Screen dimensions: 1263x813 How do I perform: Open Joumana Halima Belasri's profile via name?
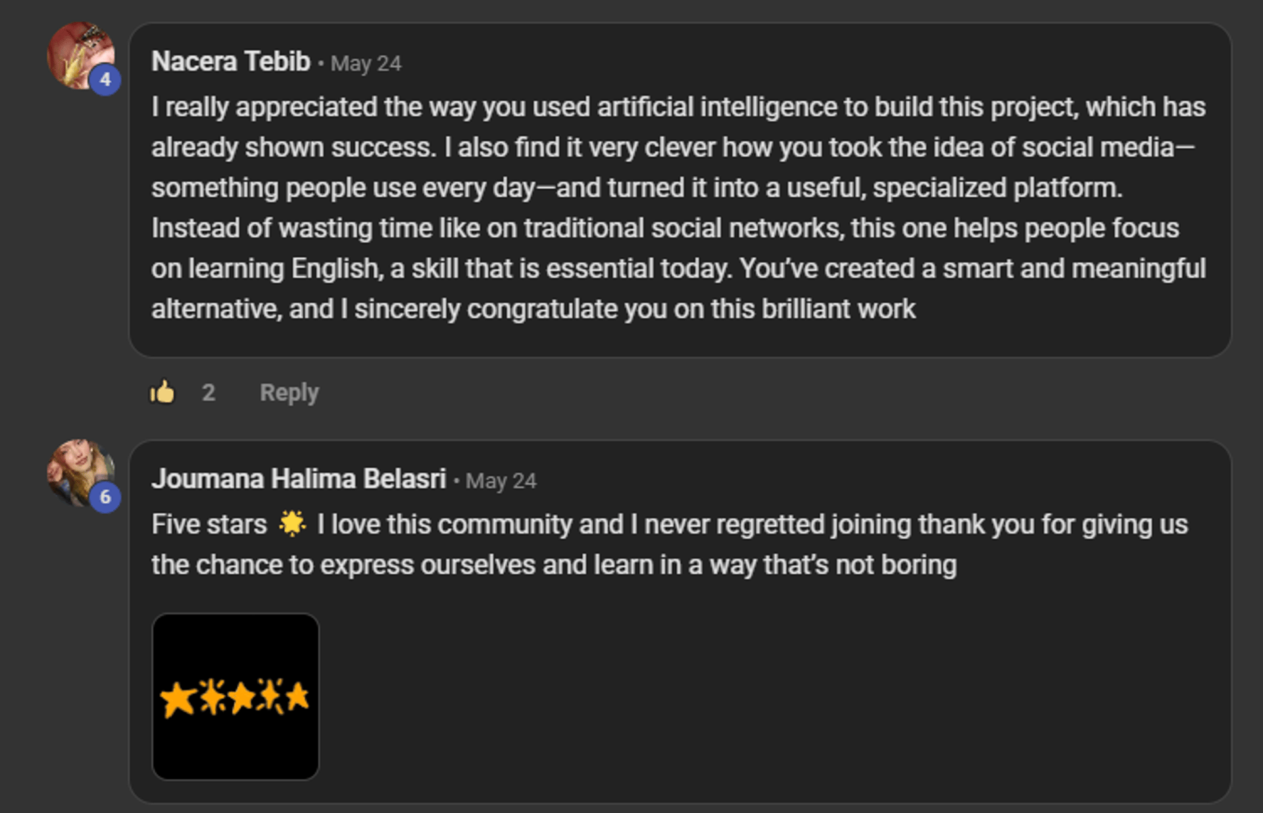[299, 480]
